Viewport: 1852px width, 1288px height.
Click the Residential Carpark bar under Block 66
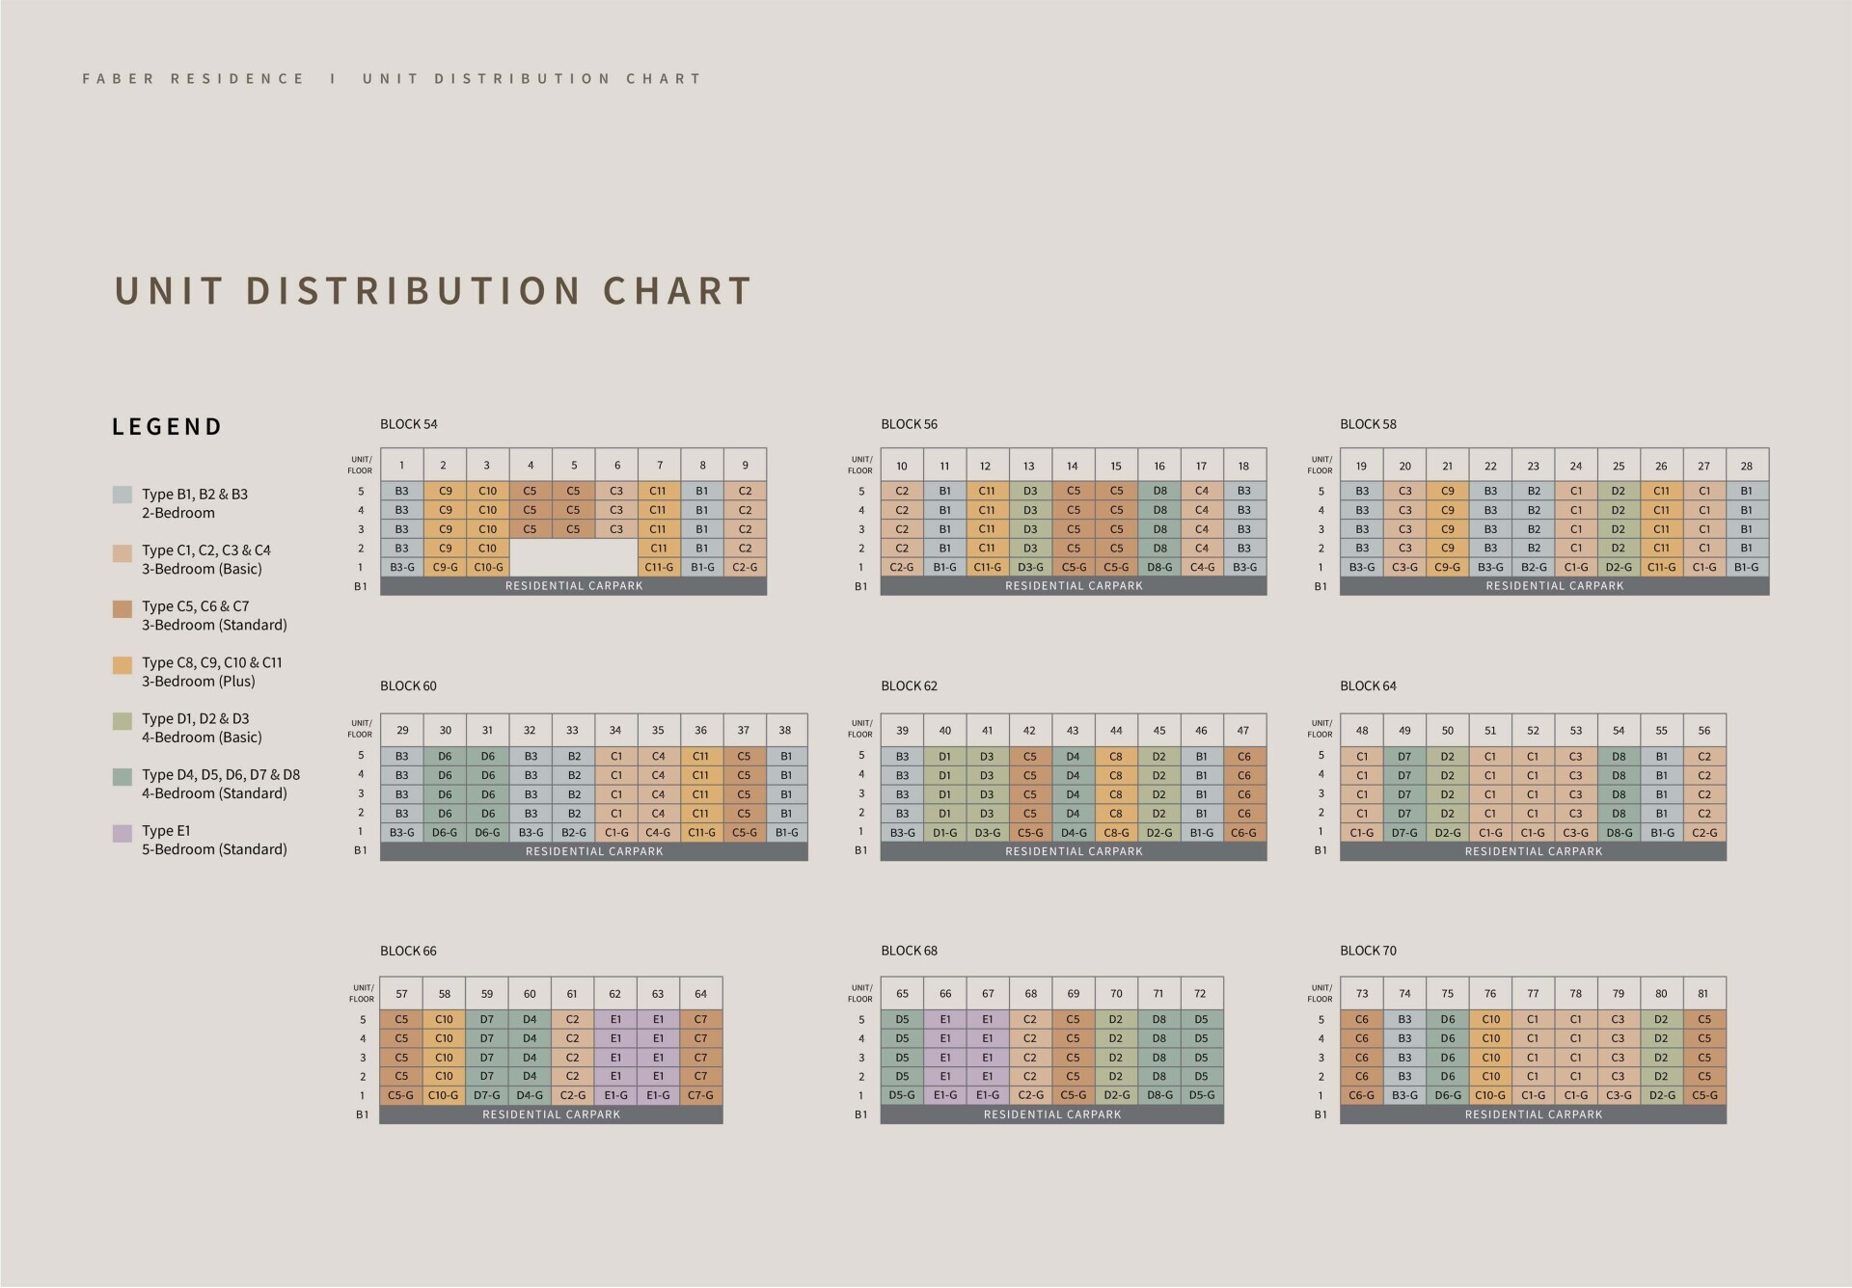(551, 1114)
